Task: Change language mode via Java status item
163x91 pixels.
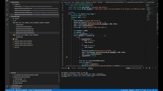Action: tap(144, 90)
